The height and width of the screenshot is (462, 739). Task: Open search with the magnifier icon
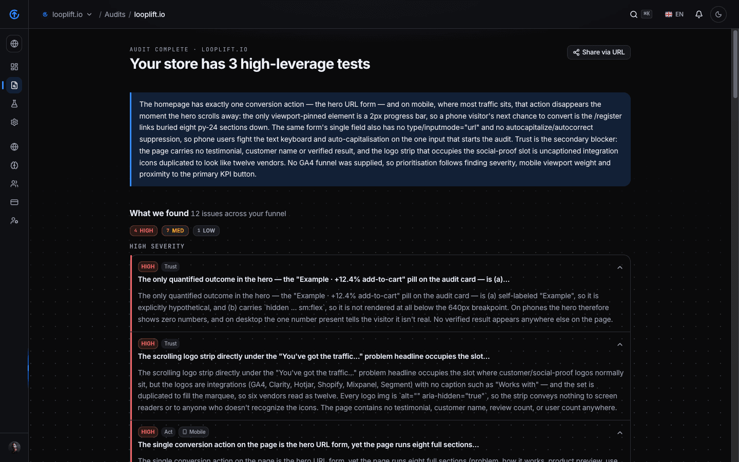point(634,14)
